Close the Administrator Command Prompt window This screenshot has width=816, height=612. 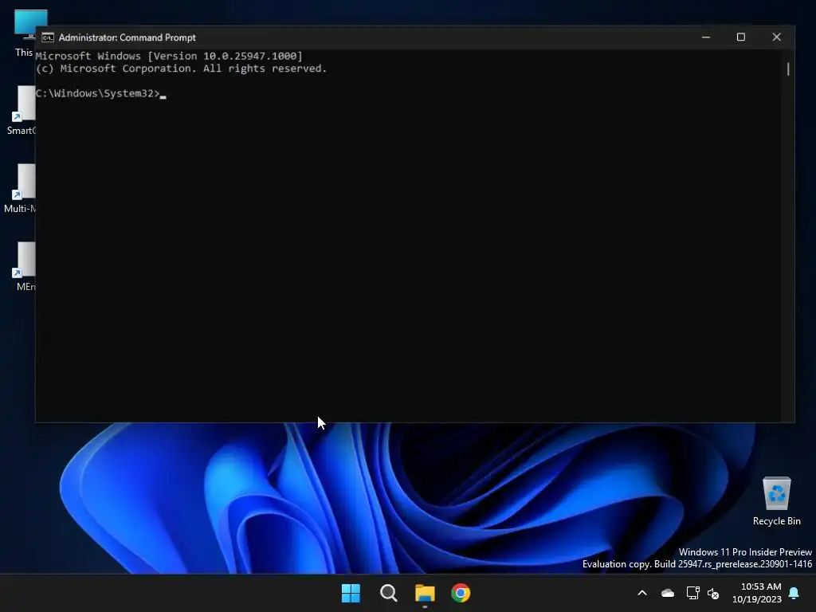[776, 37]
